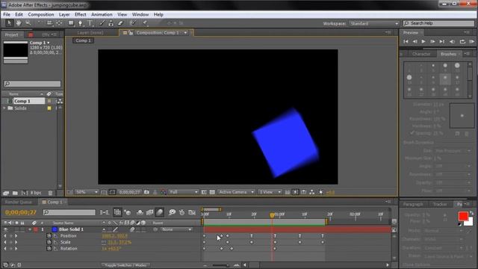478x269 pixels.
Task: Select the Hand tool
Action: click(x=19, y=23)
